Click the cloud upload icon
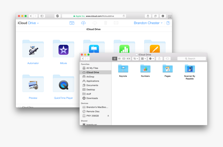This screenshot has height=147, width=223. pyautogui.click(x=83, y=23)
